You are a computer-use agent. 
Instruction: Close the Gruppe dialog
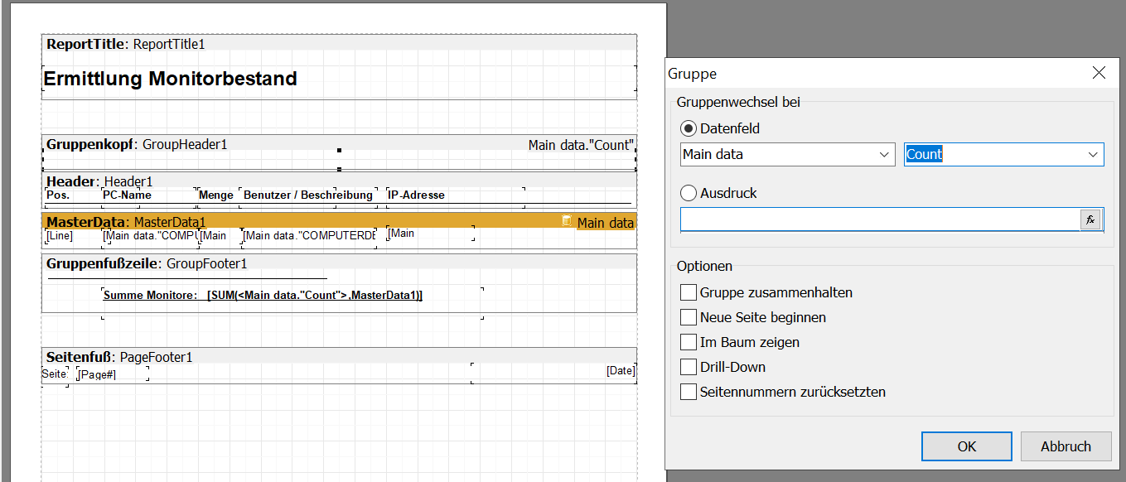pyautogui.click(x=1099, y=73)
